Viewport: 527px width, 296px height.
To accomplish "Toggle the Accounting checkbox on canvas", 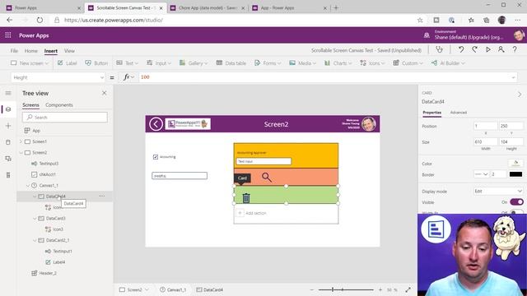I will coord(156,157).
